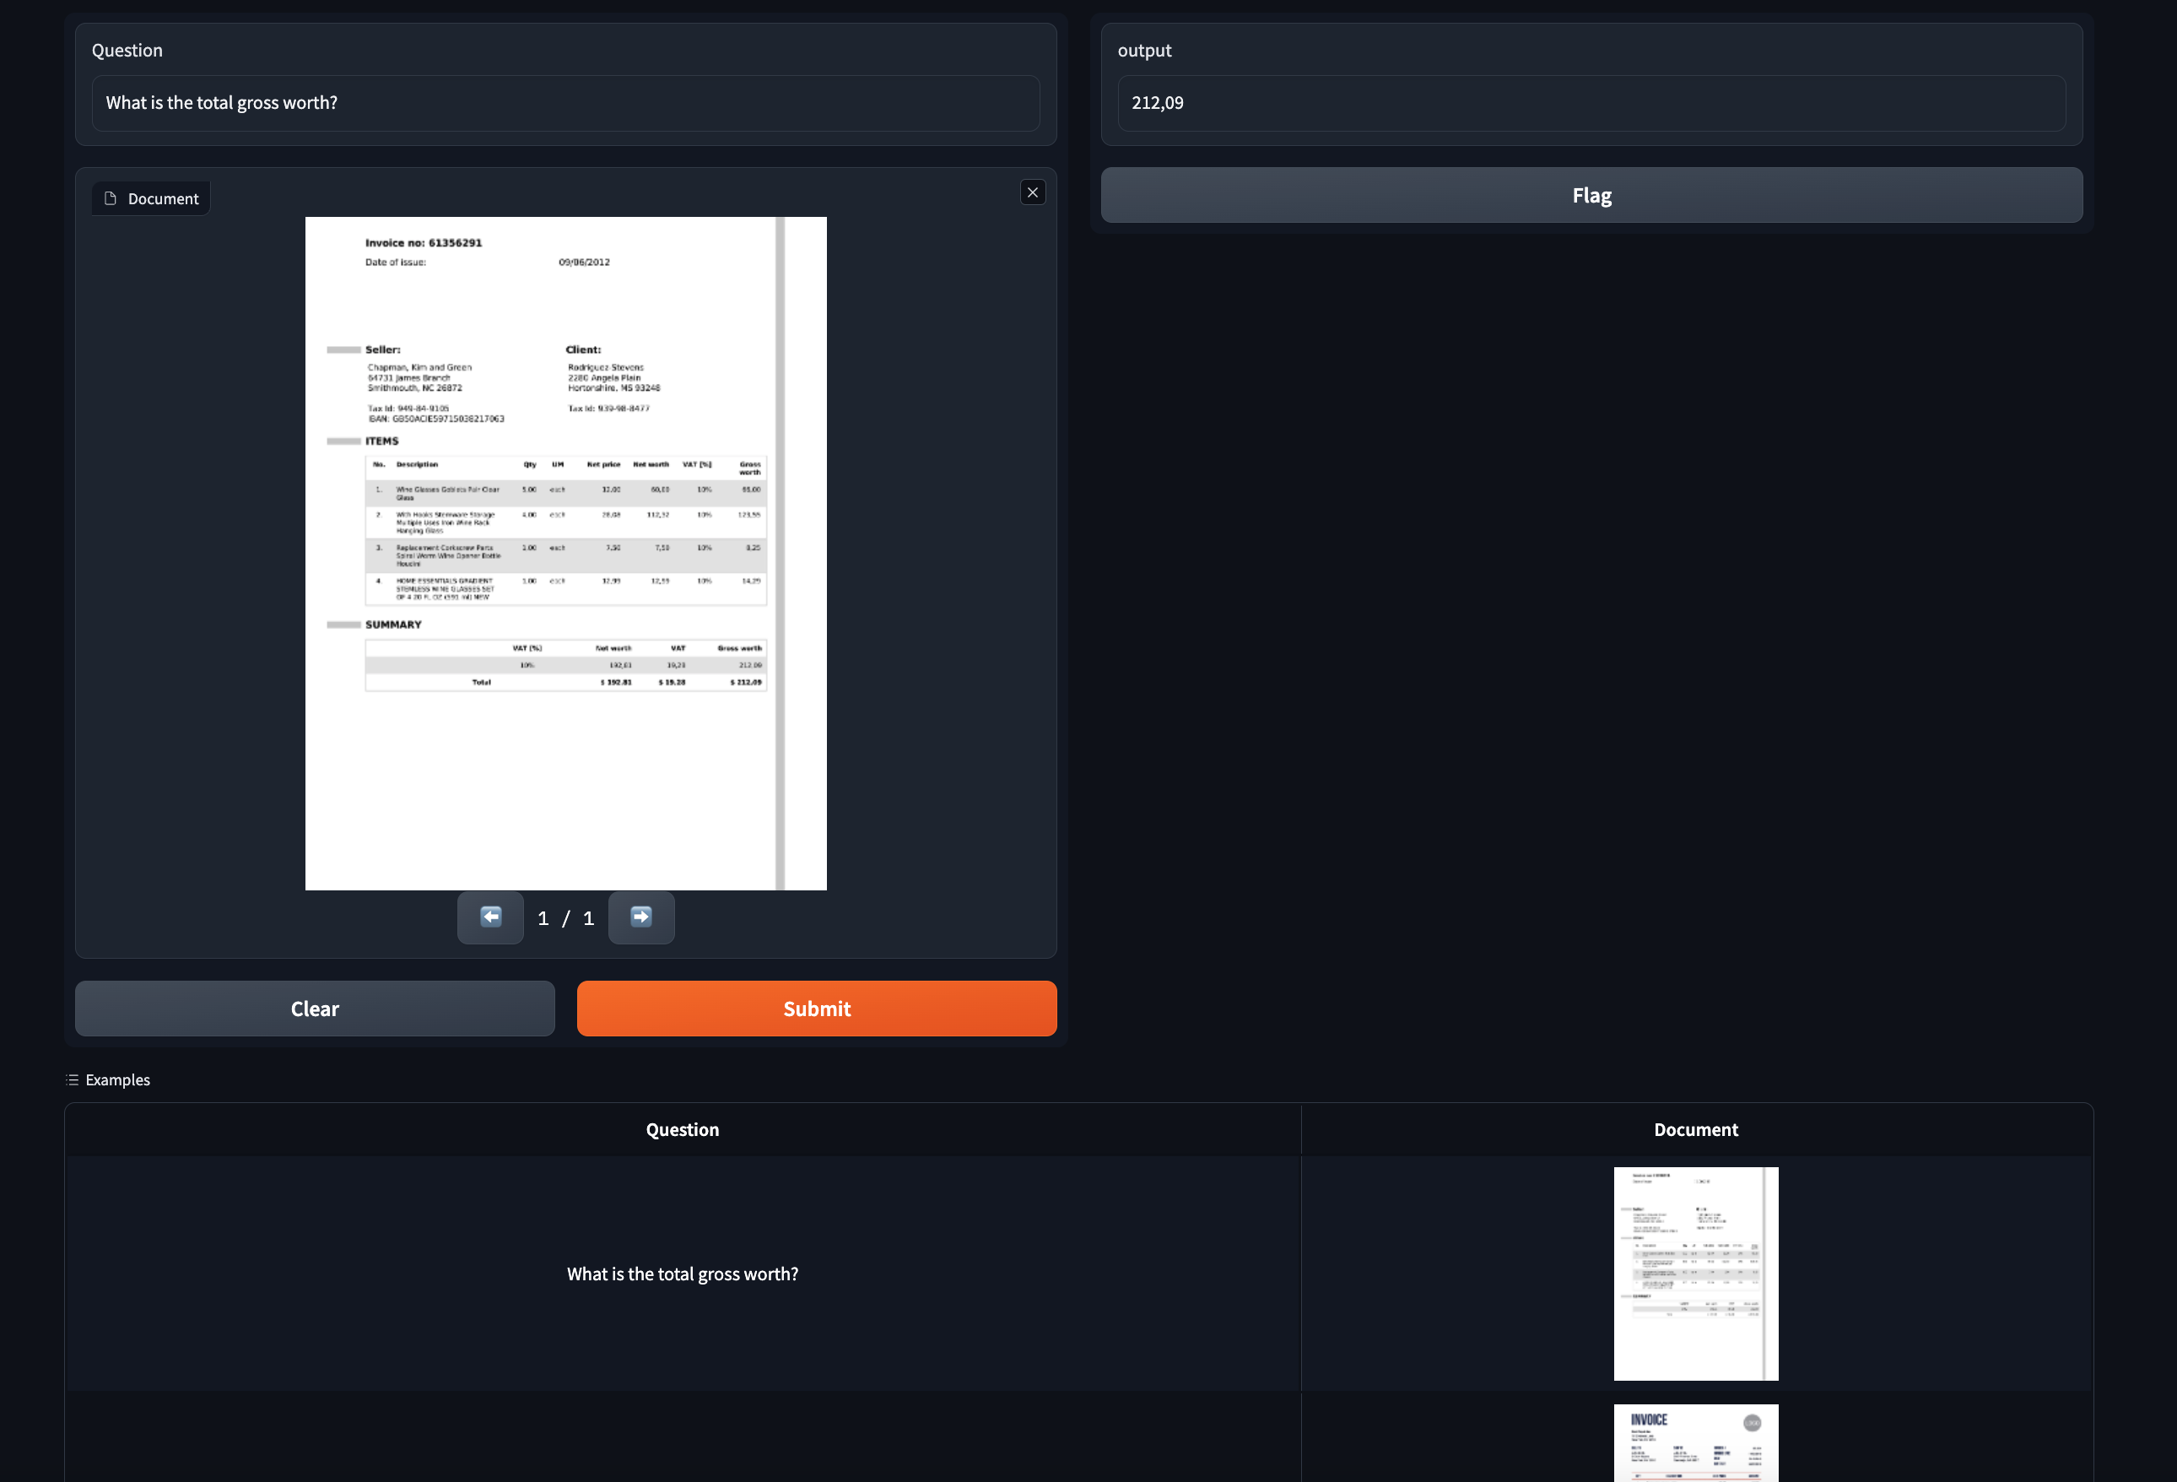Click the invoice document first example

pos(1694,1274)
